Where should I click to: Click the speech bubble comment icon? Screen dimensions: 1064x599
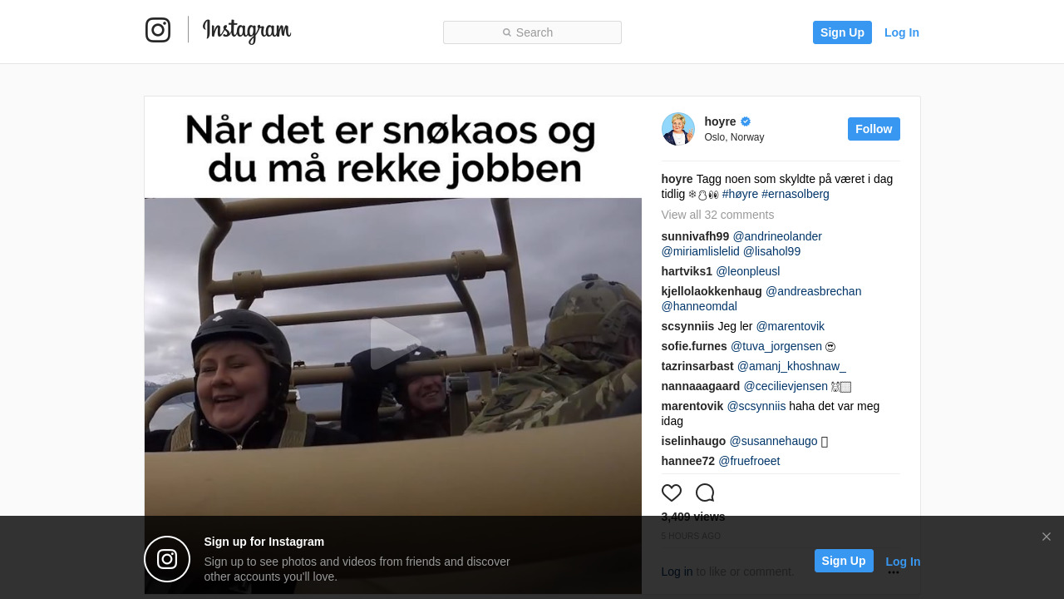click(705, 493)
